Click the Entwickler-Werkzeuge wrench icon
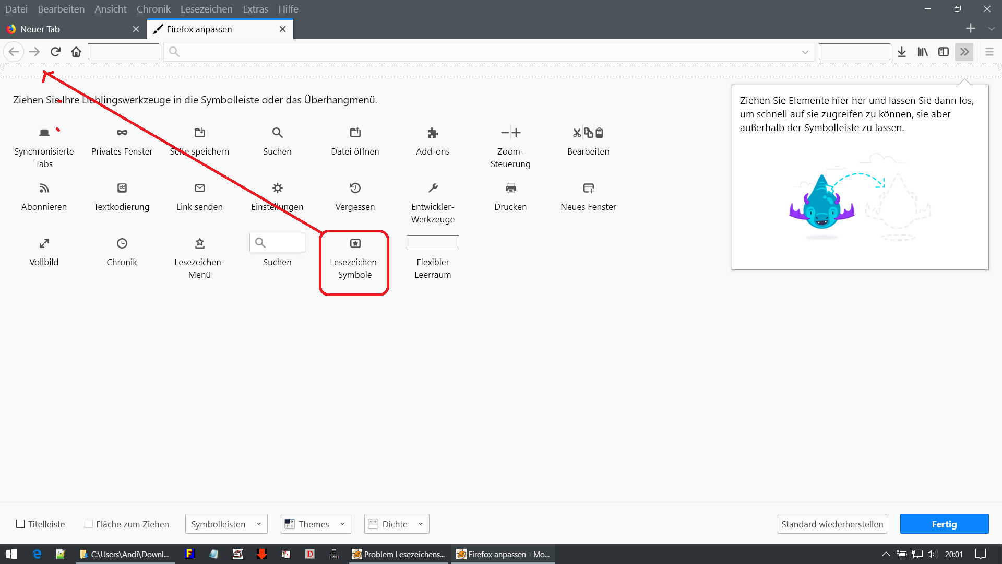1002x564 pixels. coord(433,188)
